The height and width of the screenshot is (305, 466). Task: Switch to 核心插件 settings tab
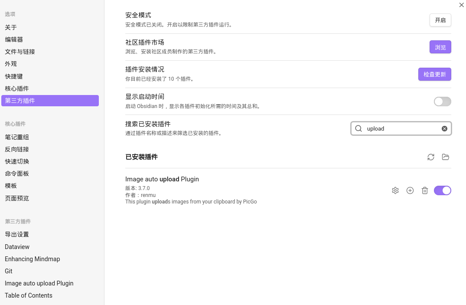click(17, 89)
